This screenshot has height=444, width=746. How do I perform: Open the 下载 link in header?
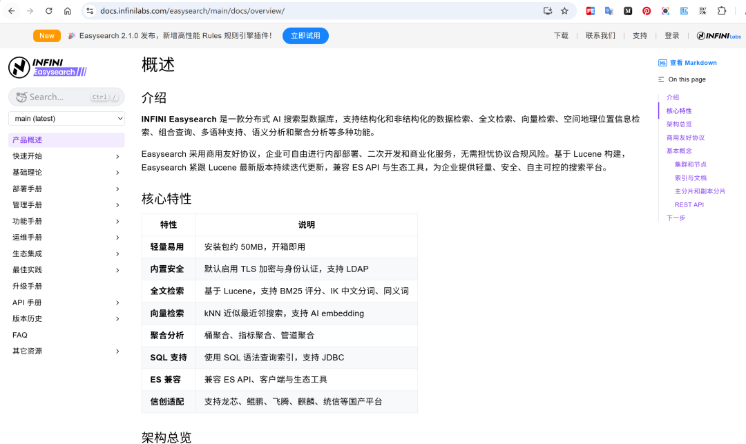[x=561, y=36]
